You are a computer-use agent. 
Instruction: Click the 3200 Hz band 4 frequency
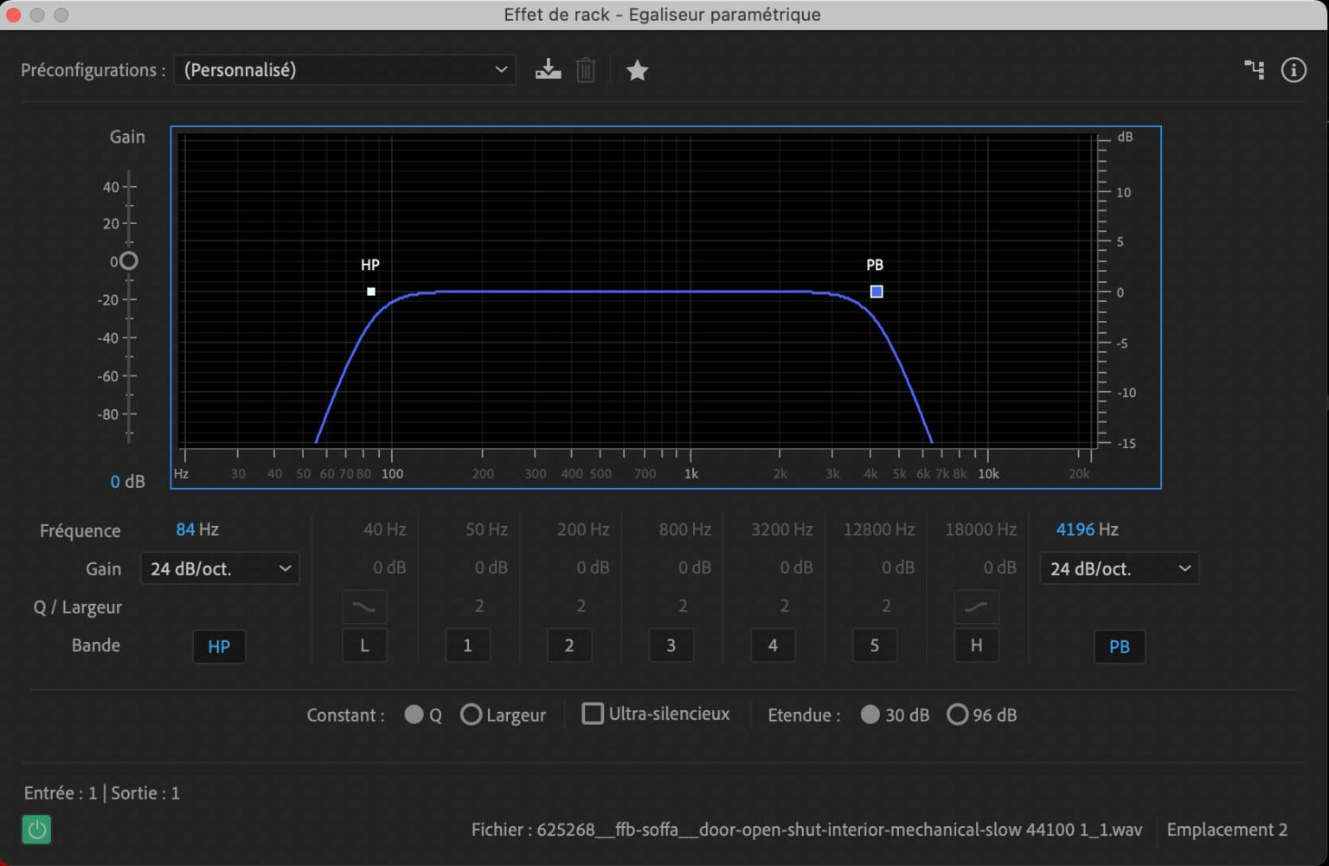point(781,529)
